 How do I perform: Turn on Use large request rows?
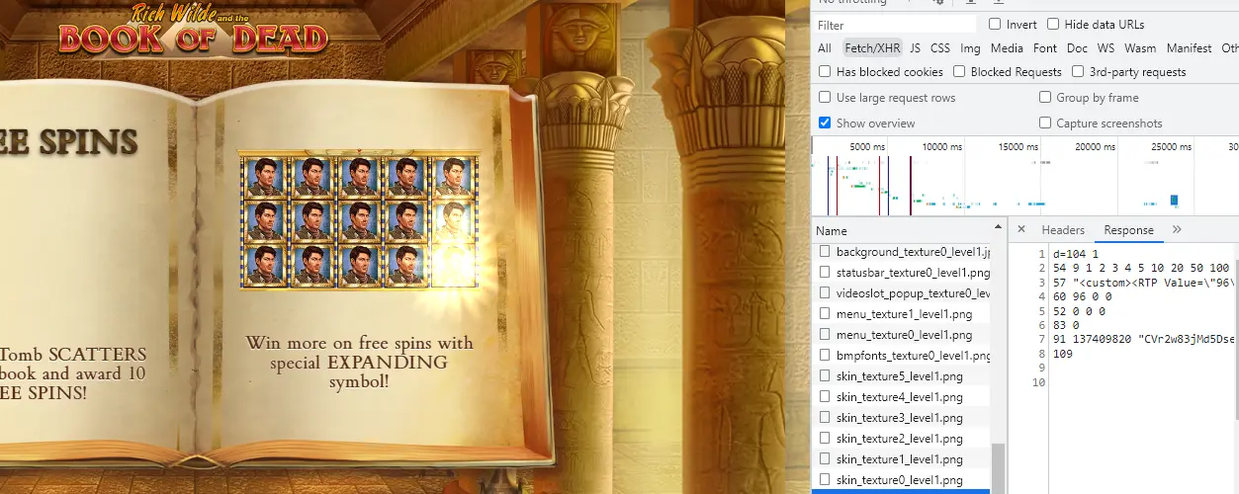point(825,97)
